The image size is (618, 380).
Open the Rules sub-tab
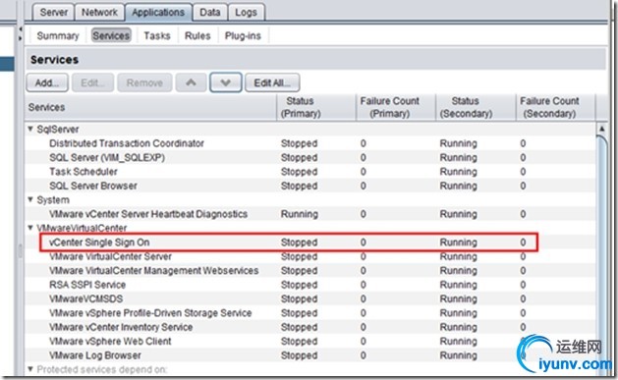click(197, 35)
